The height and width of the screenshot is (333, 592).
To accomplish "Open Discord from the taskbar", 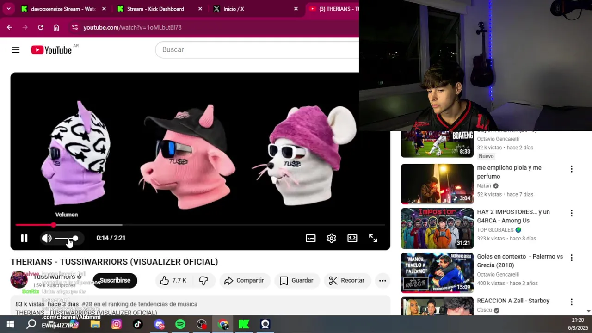I will click(159, 324).
